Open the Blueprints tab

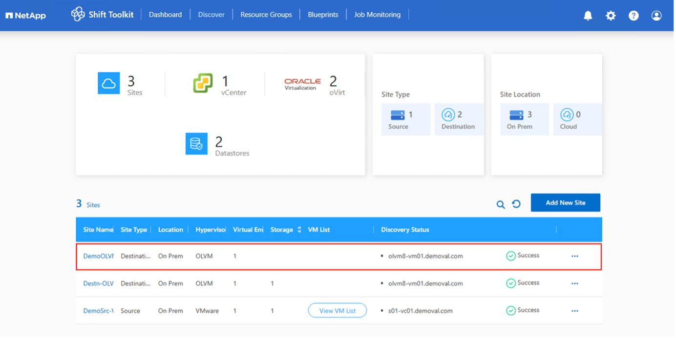[x=323, y=15]
